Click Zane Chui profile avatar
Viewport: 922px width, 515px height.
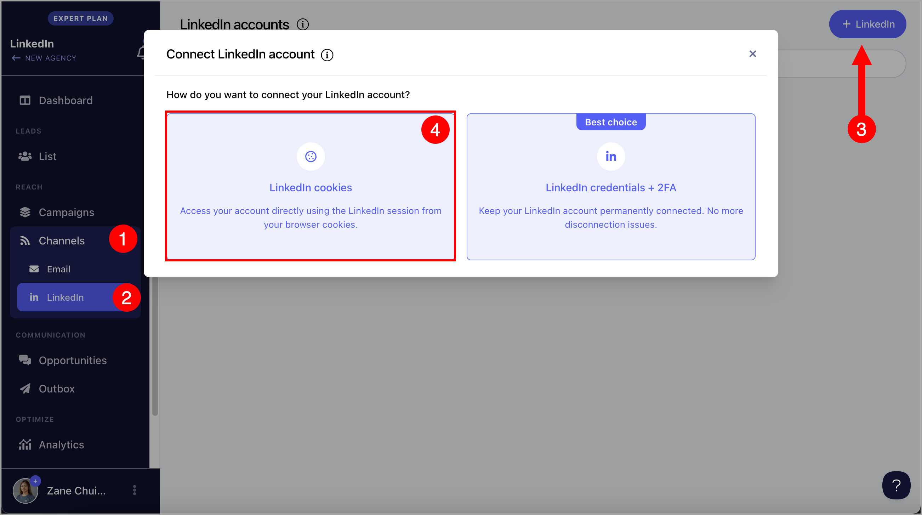pos(25,491)
